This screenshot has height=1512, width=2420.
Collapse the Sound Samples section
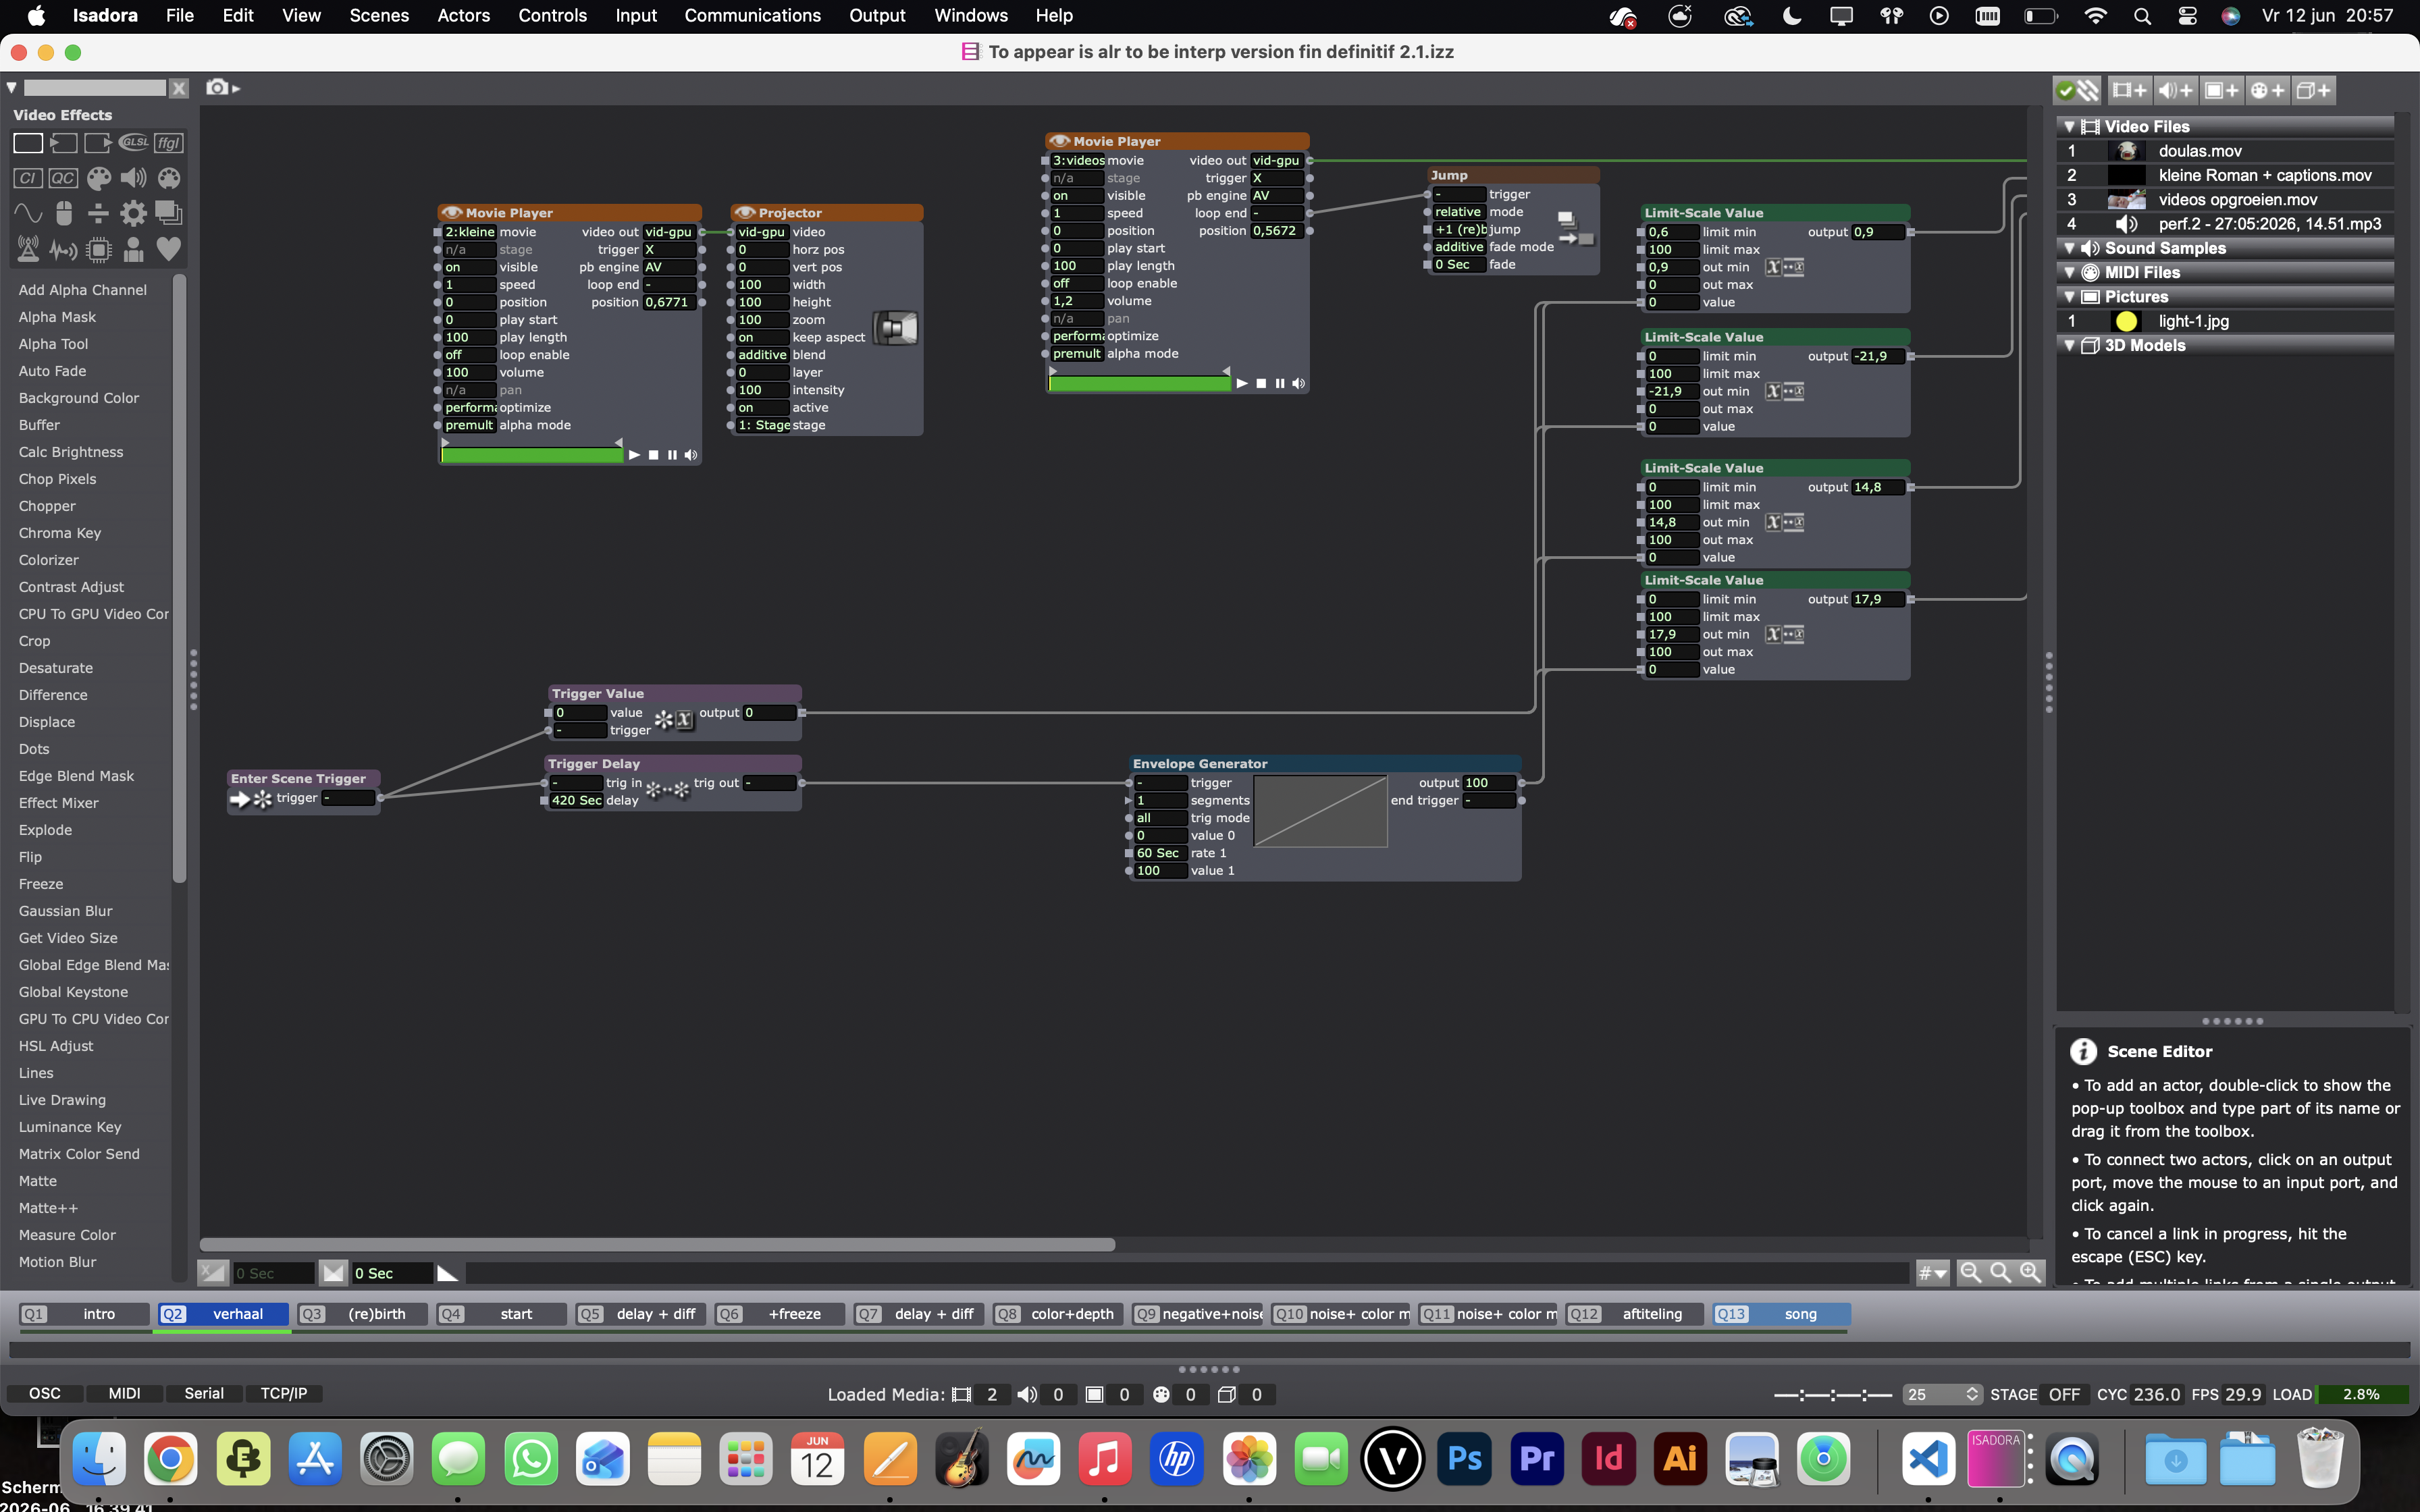(2069, 248)
